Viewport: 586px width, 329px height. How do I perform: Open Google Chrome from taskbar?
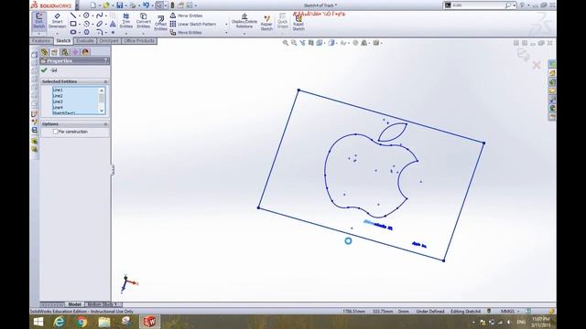(x=81, y=322)
